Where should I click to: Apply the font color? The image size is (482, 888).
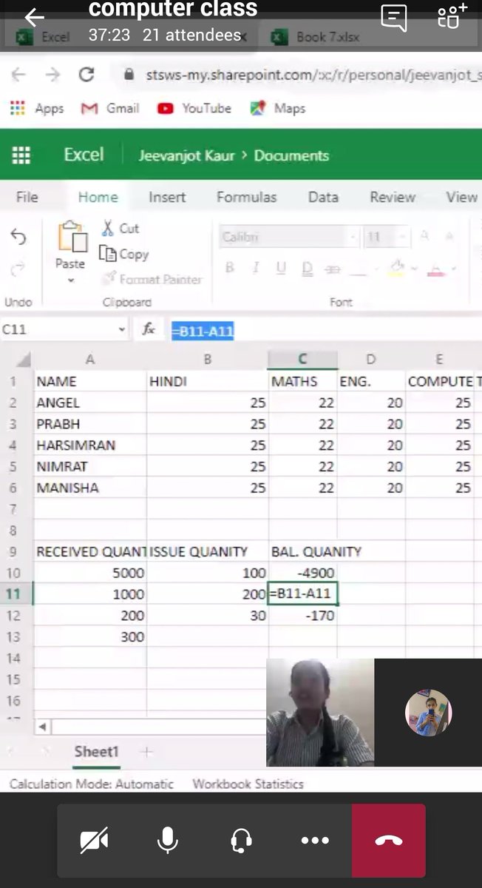436,268
